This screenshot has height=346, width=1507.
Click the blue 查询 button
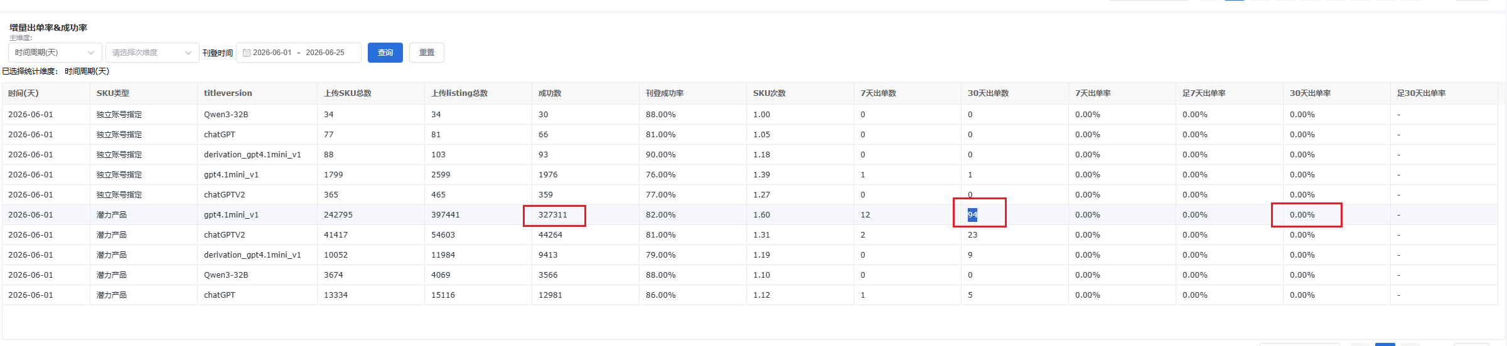[385, 53]
